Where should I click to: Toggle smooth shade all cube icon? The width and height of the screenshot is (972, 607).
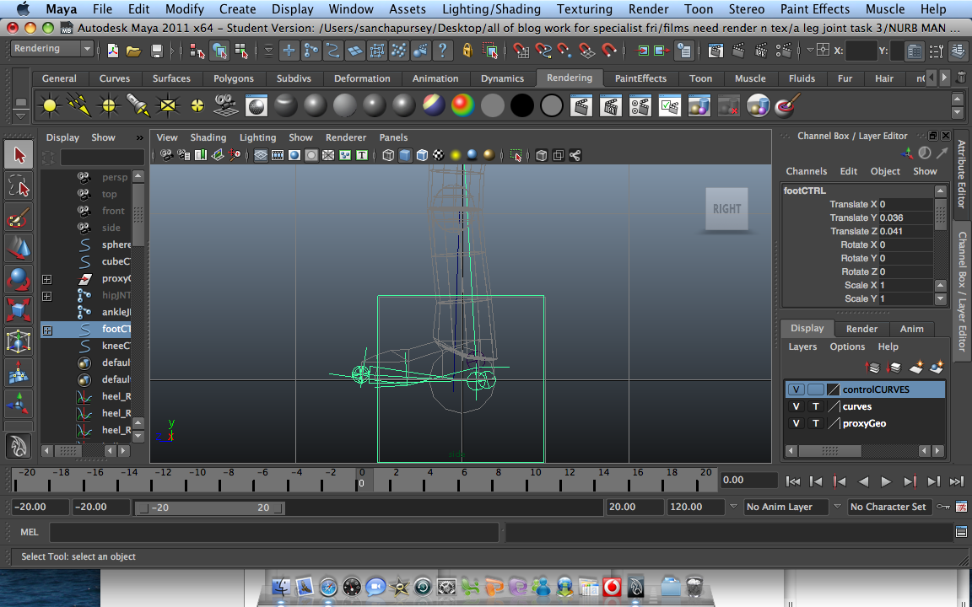click(405, 155)
